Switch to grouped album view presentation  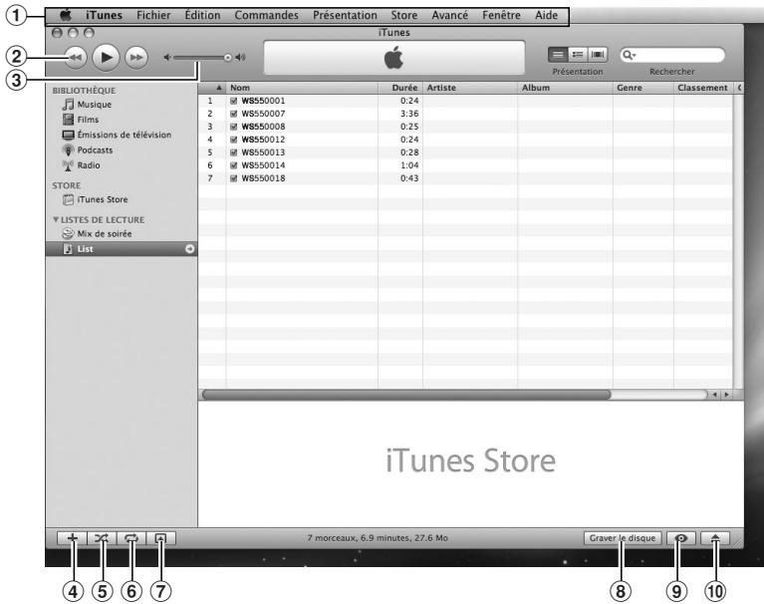coord(578,55)
